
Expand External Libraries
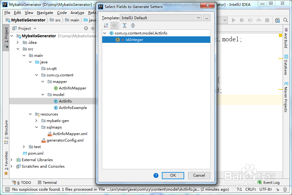coord(12,160)
